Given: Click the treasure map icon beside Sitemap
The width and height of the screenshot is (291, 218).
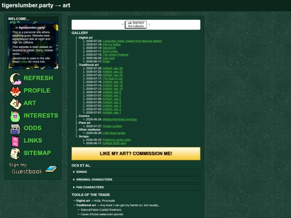Looking at the screenshot, I should point(15,153).
